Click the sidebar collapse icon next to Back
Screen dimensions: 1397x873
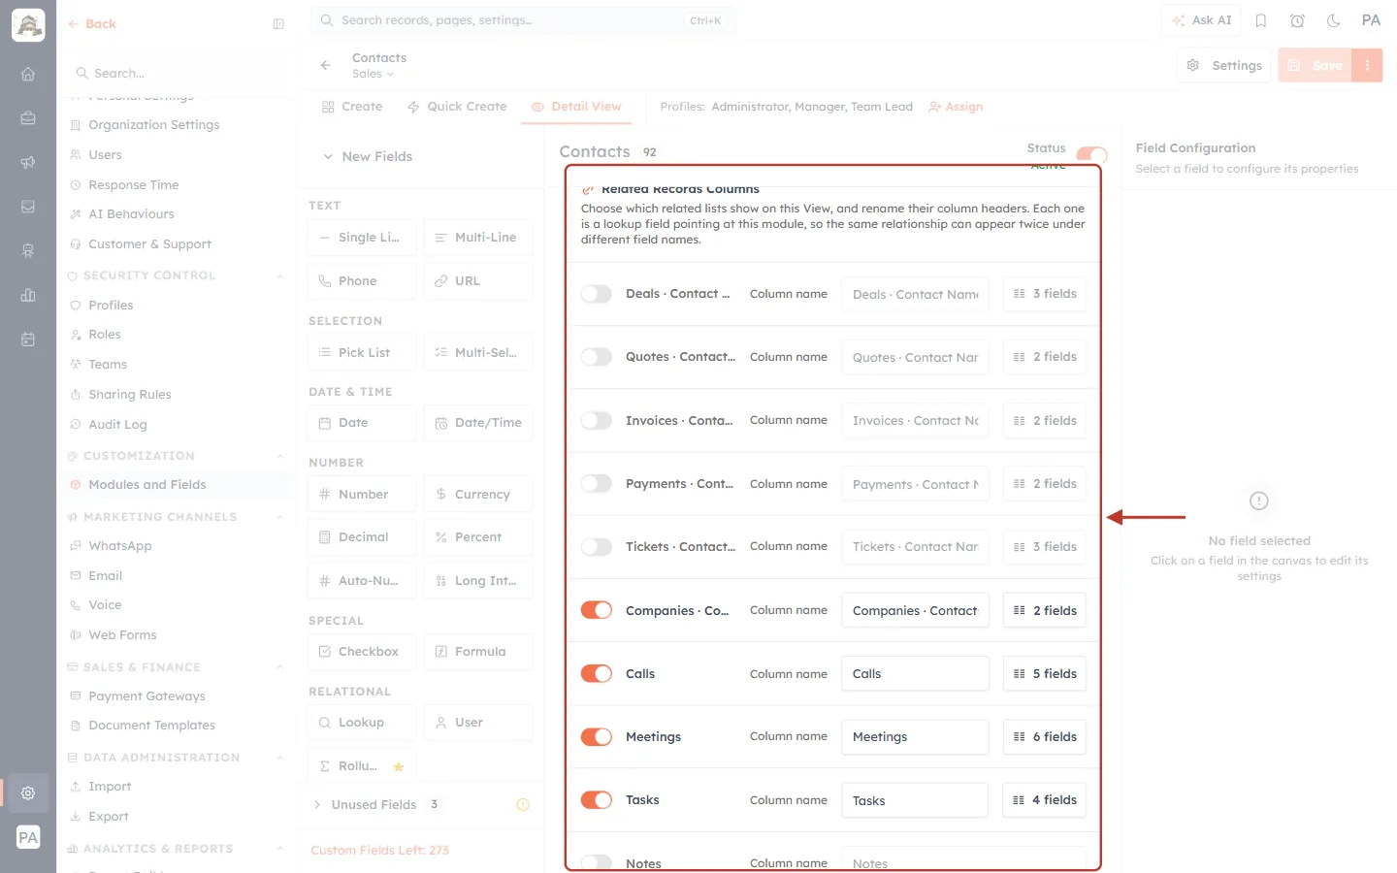point(278,24)
